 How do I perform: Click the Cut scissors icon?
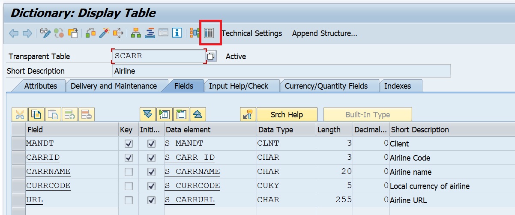click(x=20, y=114)
